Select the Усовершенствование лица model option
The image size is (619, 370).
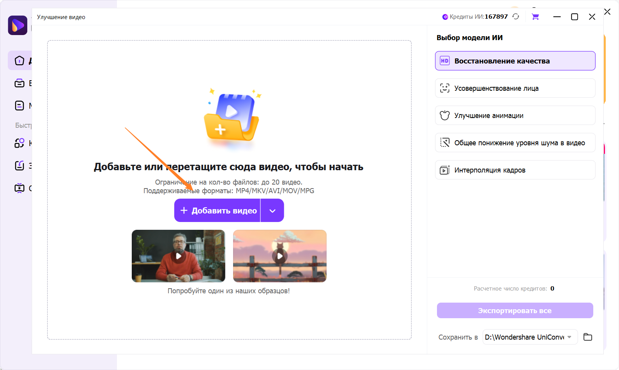tap(515, 88)
